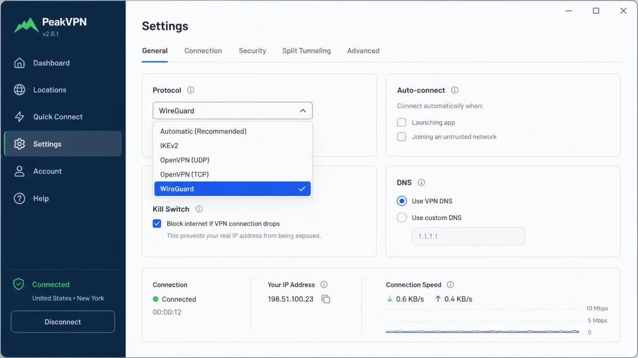This screenshot has width=638, height=358.
Task: Click the v2.6.1 version label
Action: point(51,34)
